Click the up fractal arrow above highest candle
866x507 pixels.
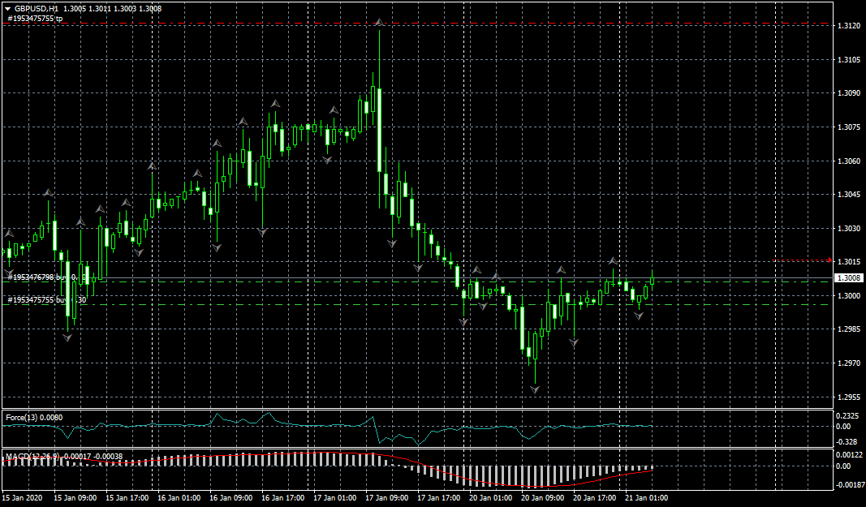379,23
